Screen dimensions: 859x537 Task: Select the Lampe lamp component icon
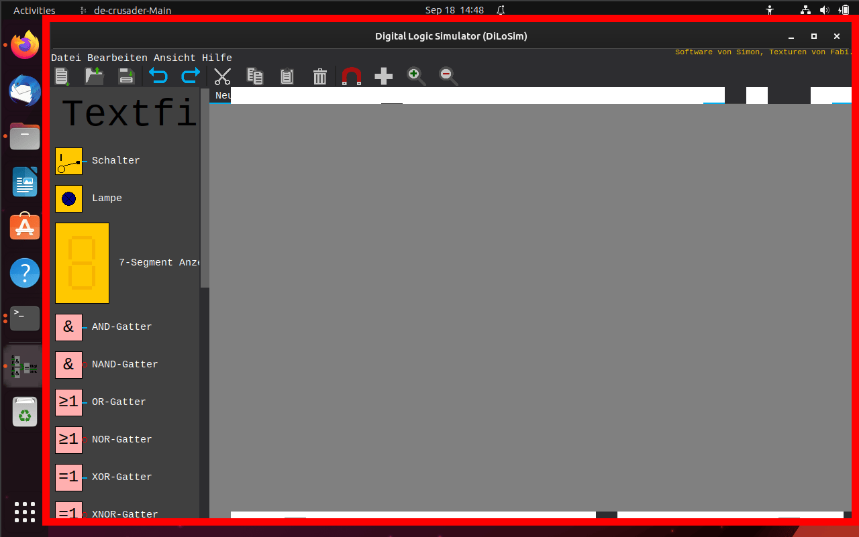pyautogui.click(x=68, y=199)
